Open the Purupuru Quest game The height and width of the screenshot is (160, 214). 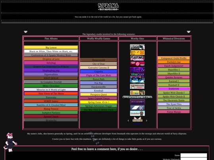tap(99, 94)
